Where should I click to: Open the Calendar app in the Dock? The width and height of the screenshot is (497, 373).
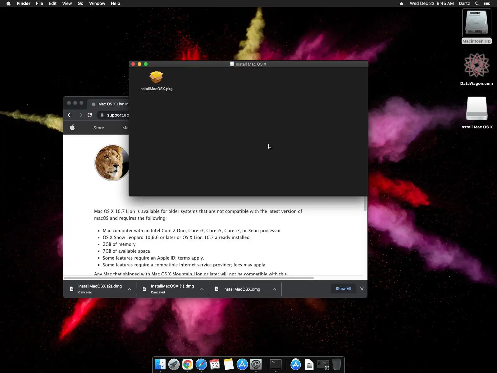pos(215,364)
